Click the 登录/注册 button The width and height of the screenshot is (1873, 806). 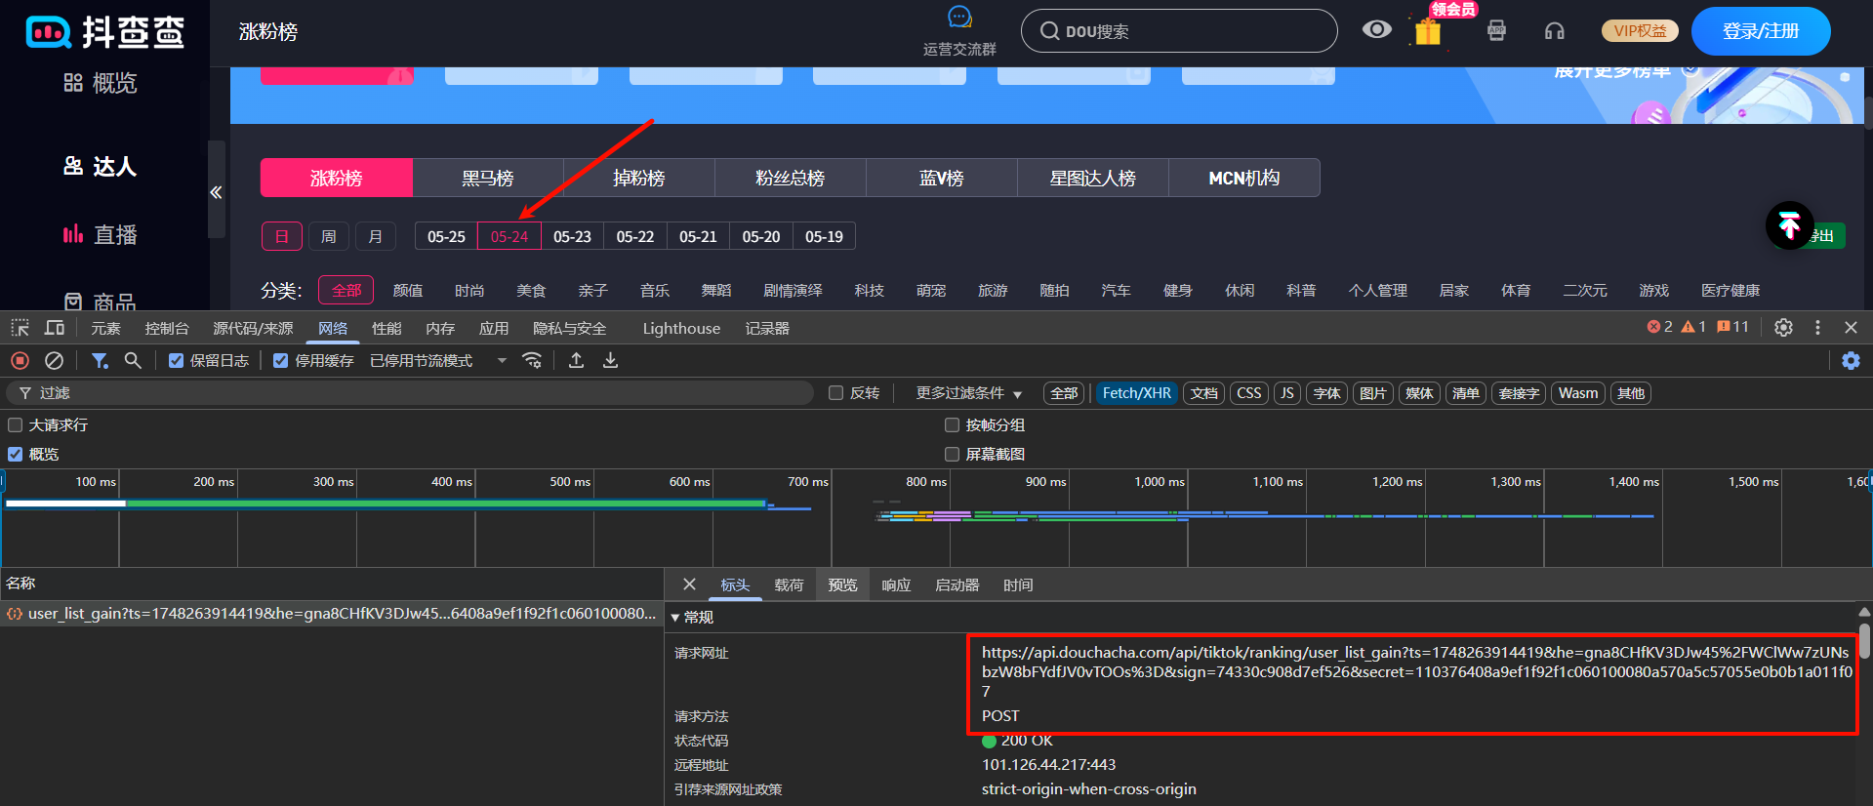click(1761, 31)
